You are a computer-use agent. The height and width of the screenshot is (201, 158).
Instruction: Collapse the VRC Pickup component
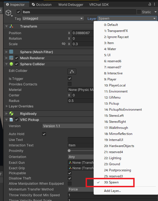(x=7, y=120)
